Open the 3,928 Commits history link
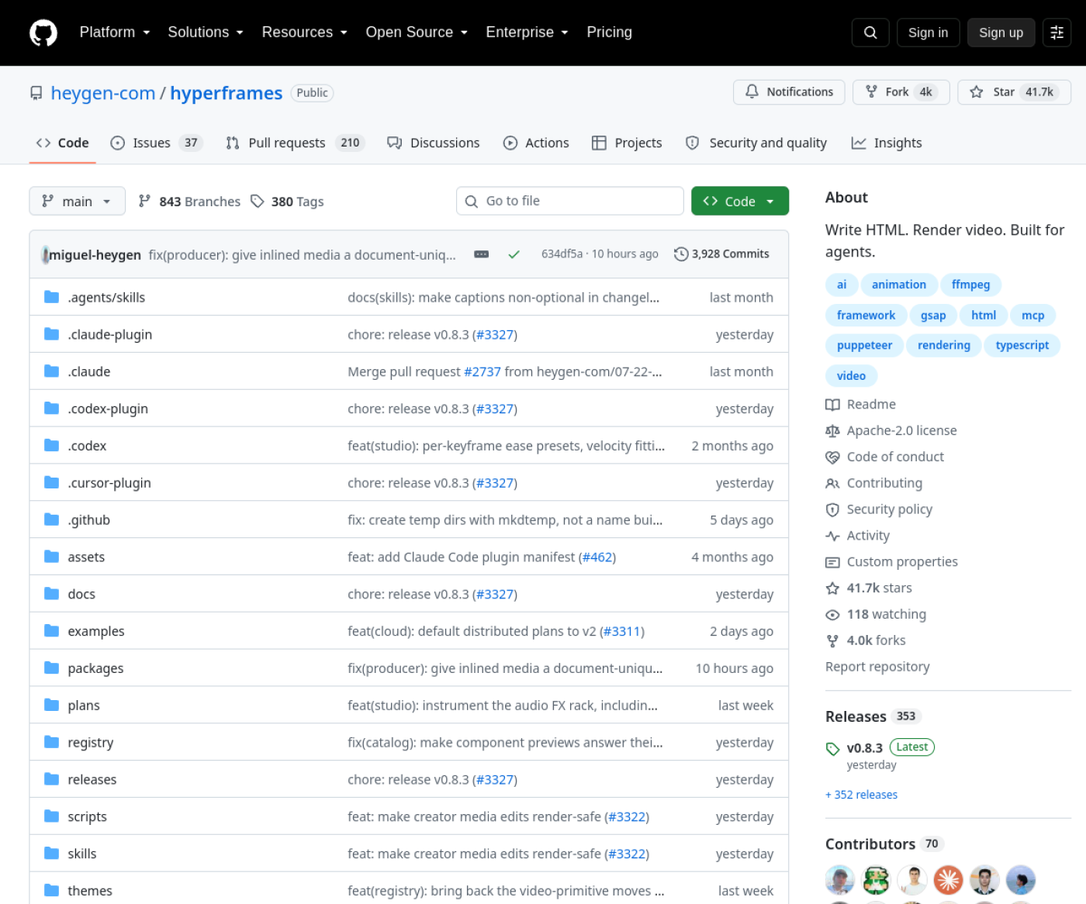The height and width of the screenshot is (904, 1086). tap(722, 254)
